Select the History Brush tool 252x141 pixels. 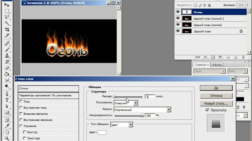pos(7,62)
